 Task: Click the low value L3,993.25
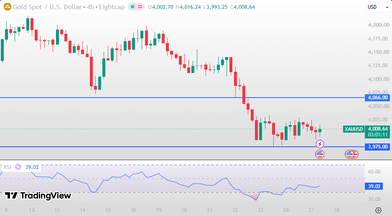(216, 7)
